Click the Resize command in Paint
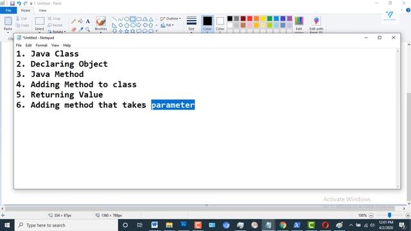411x231 pixels. [x=55, y=25]
